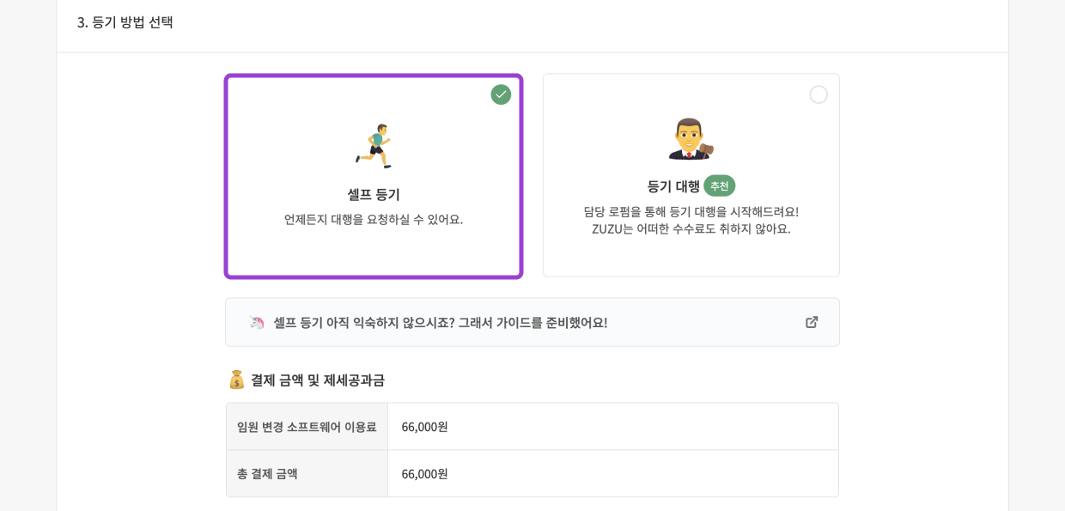Click the money bag emoji icon
Viewport: 1065px width, 511px height.
click(x=238, y=379)
